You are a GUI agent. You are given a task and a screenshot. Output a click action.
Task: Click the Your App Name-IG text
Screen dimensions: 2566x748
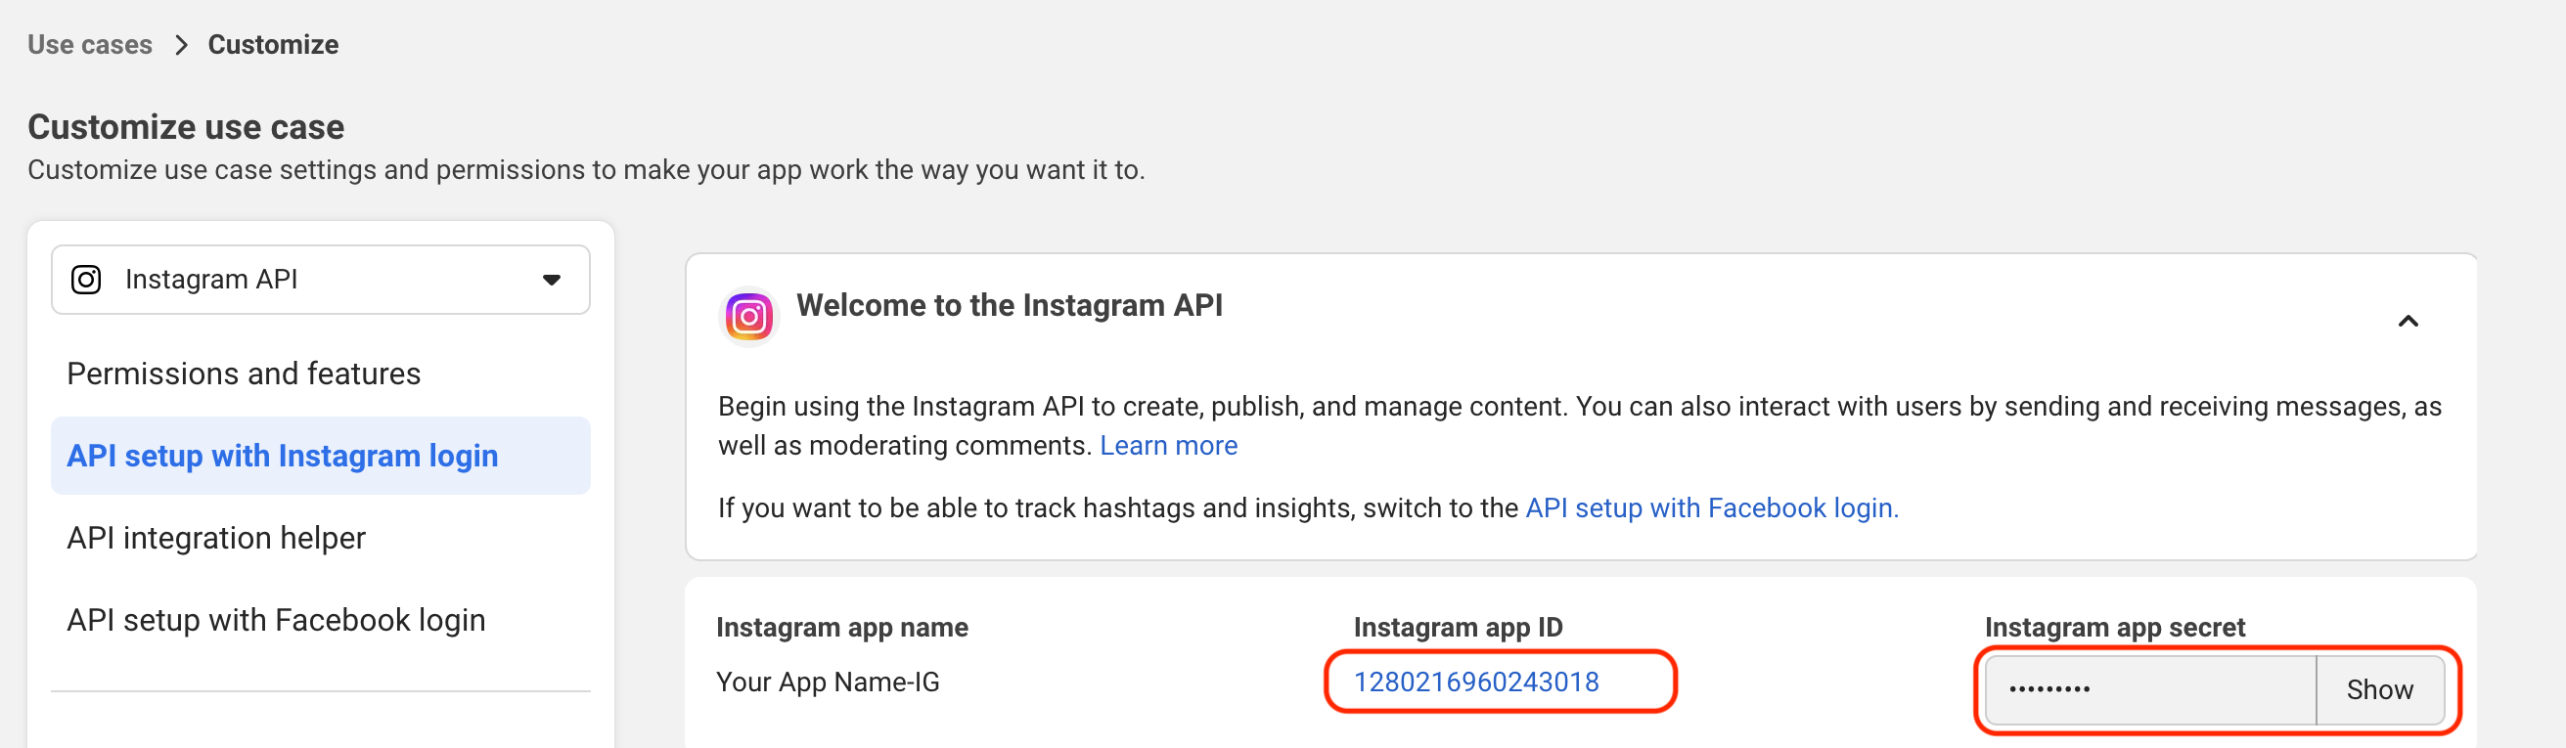point(828,682)
